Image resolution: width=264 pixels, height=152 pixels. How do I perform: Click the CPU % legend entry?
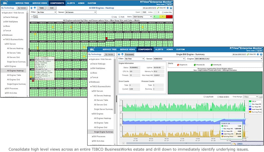(253, 102)
